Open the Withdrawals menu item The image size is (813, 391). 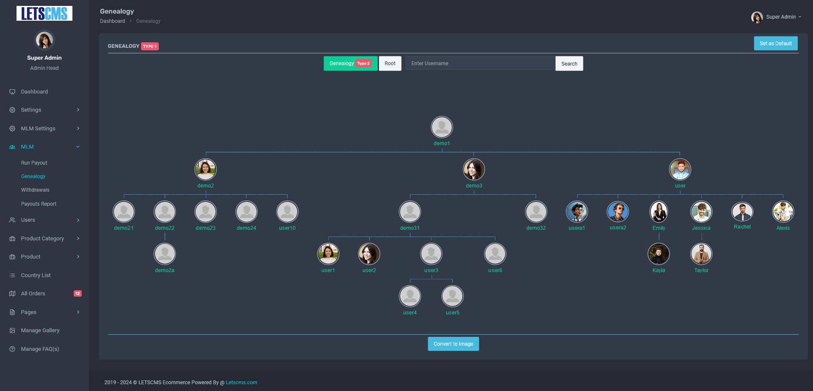35,190
